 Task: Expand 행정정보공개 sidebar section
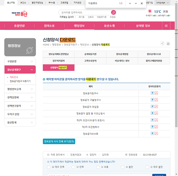tap(20, 89)
